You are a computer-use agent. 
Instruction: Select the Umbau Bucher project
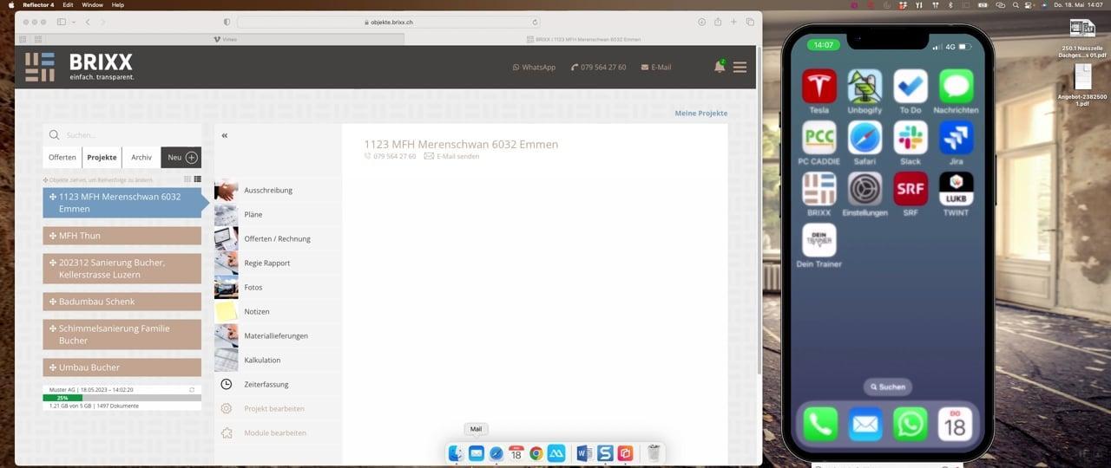(122, 367)
